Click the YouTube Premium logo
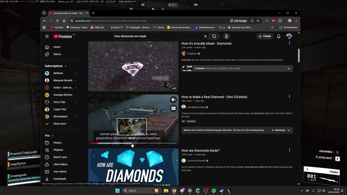The height and width of the screenshot is (195, 347). pos(63,36)
